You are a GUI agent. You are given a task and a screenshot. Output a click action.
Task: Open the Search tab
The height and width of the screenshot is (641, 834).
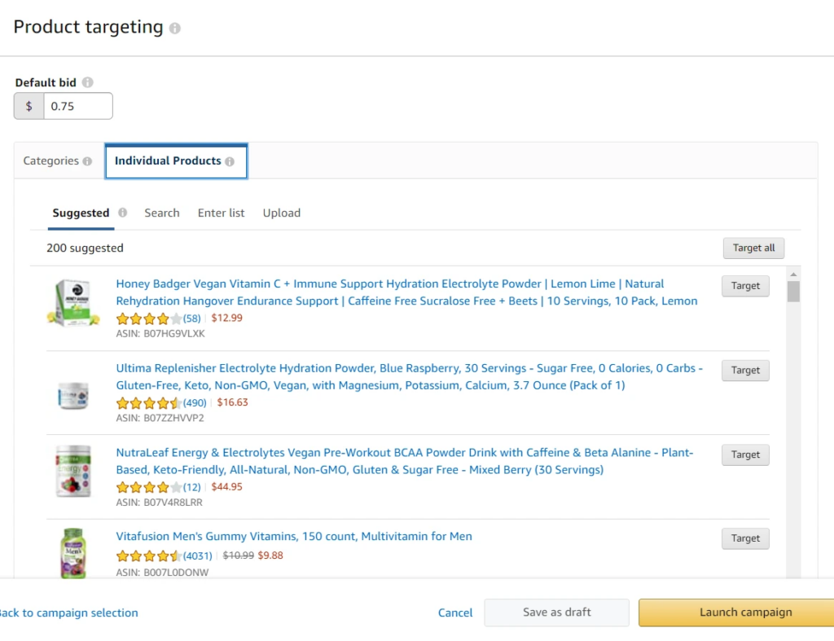(161, 213)
